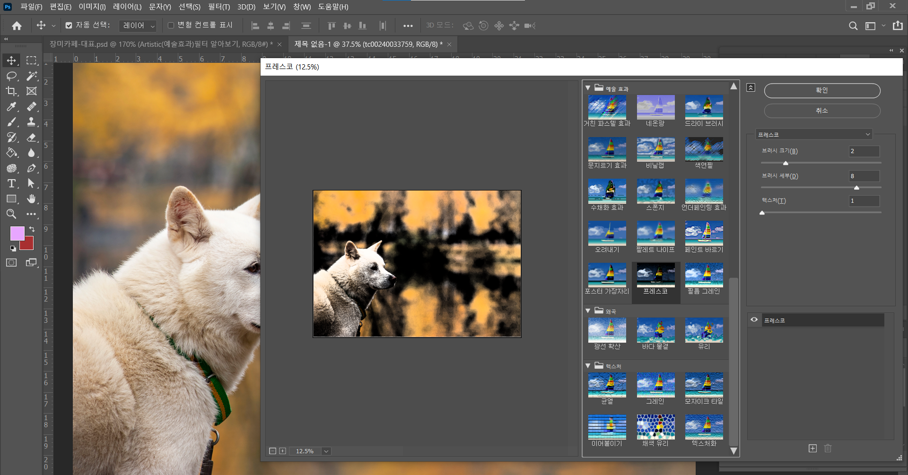Click the 브러시 크기 slider handle
Image resolution: width=908 pixels, height=475 pixels.
coord(786,163)
